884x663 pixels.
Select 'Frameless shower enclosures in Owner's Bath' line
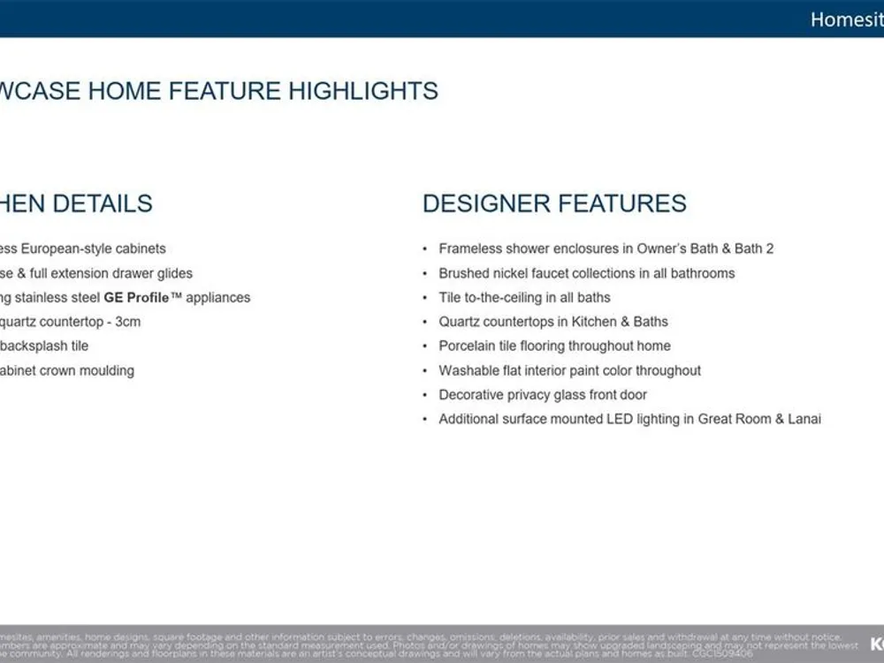(606, 248)
